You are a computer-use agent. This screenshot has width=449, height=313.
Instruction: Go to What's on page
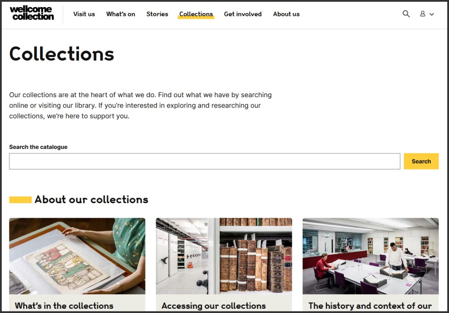(121, 14)
